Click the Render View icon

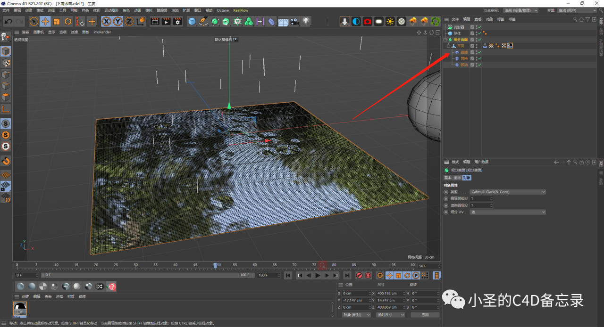coord(155,21)
